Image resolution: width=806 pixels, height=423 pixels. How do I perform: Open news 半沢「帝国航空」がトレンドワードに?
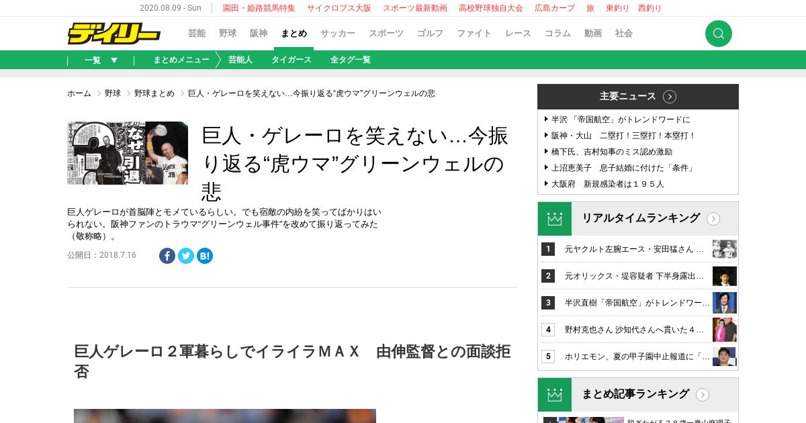[621, 120]
